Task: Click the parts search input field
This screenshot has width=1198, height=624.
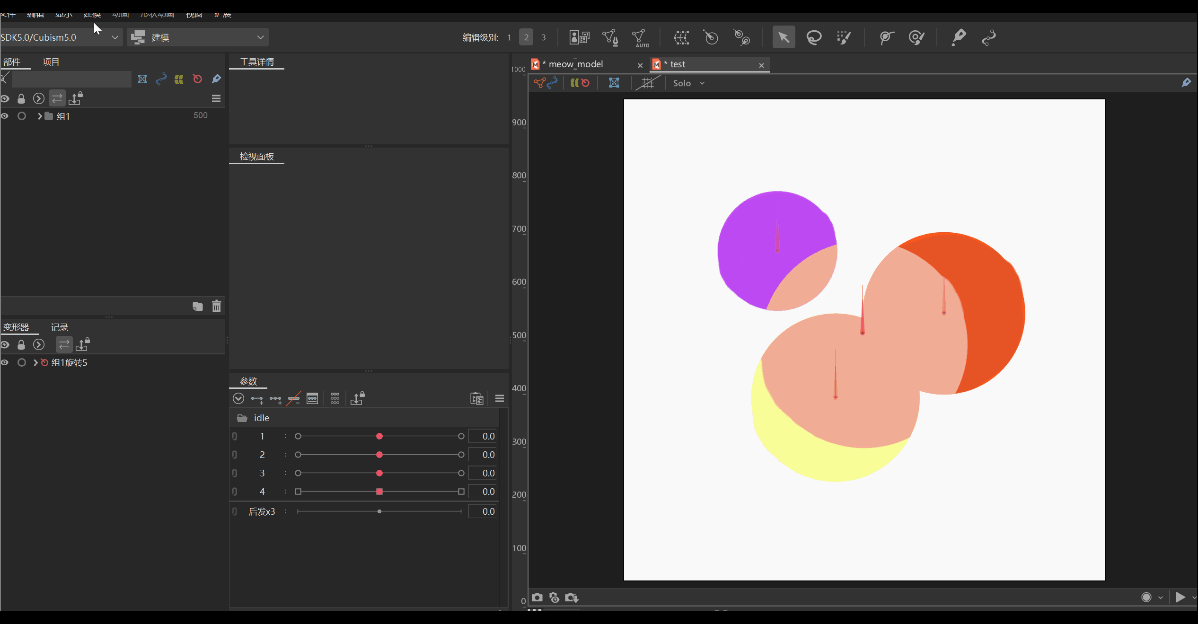Action: (x=72, y=79)
